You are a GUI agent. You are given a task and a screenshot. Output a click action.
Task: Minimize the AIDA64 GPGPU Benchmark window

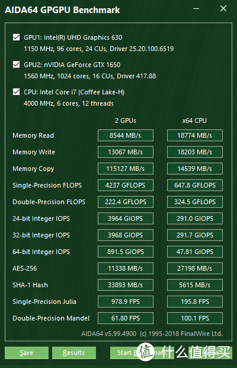196,9
